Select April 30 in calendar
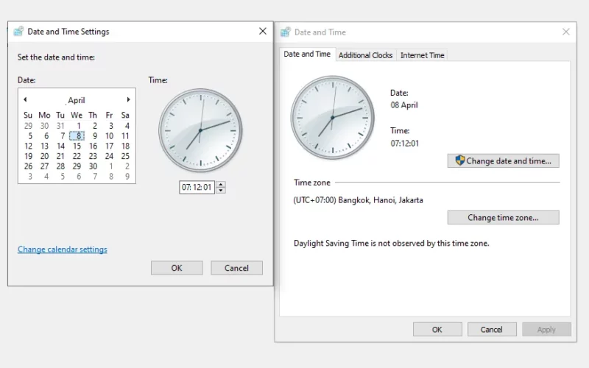 coord(94,166)
